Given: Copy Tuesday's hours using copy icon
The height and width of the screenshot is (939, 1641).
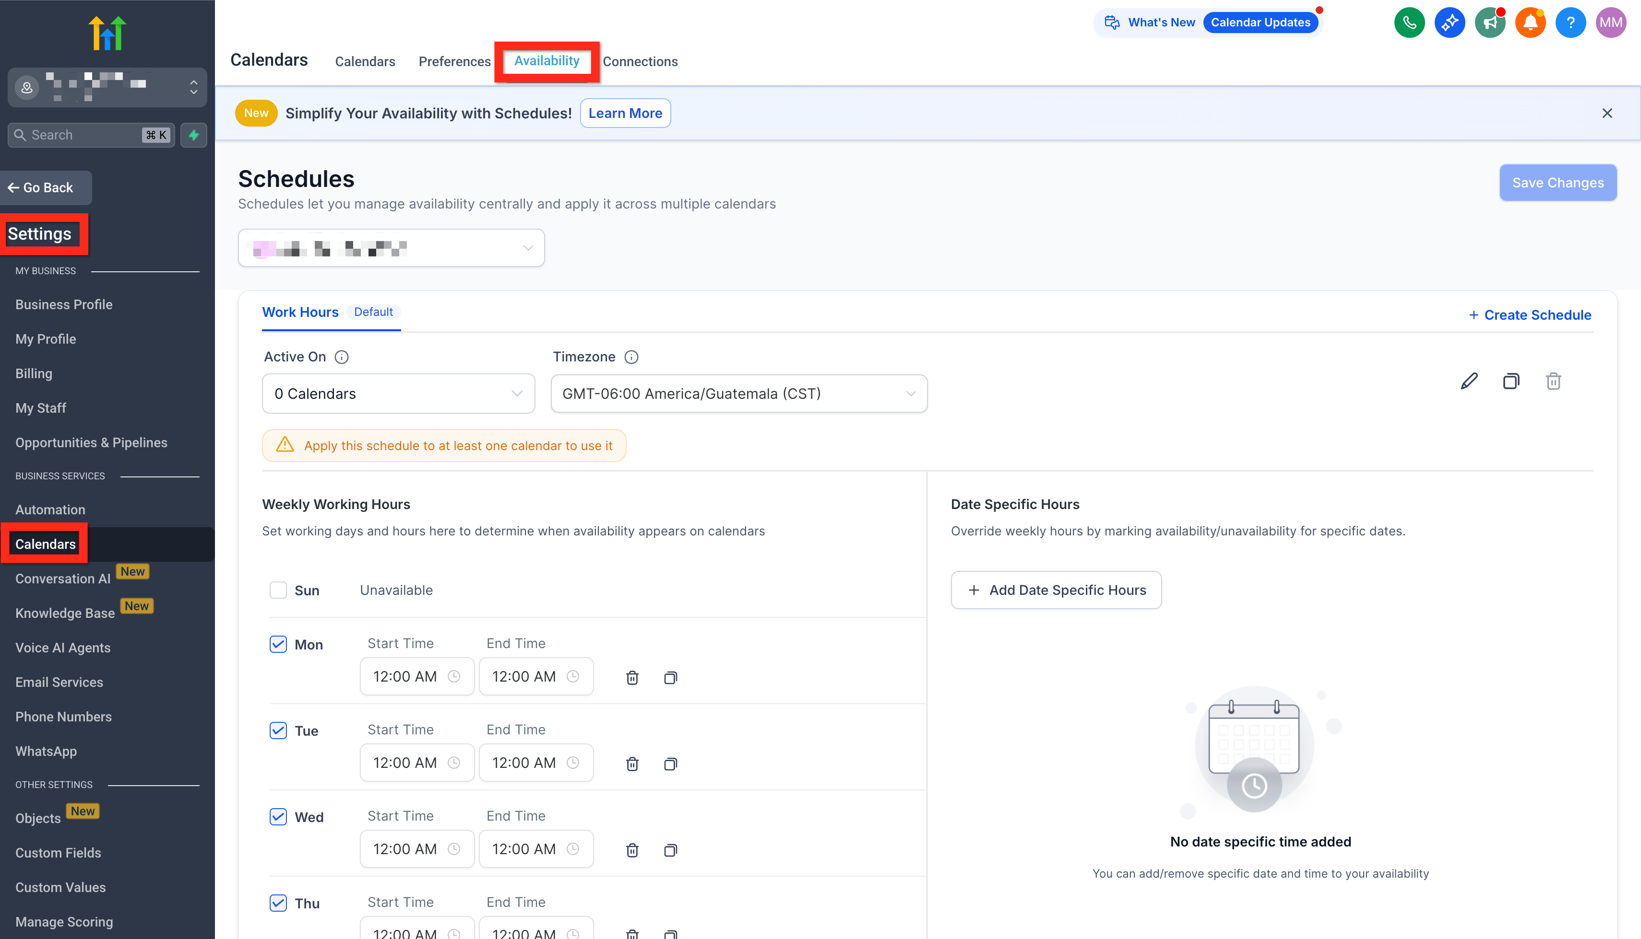Looking at the screenshot, I should point(670,764).
